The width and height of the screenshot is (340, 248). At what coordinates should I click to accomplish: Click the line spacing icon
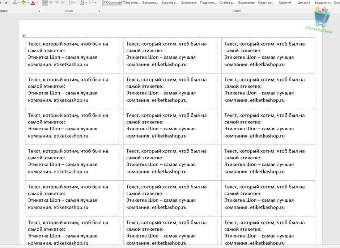71,3
